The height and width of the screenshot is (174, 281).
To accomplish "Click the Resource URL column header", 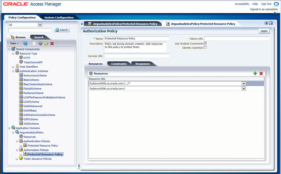I will point(97,79).
